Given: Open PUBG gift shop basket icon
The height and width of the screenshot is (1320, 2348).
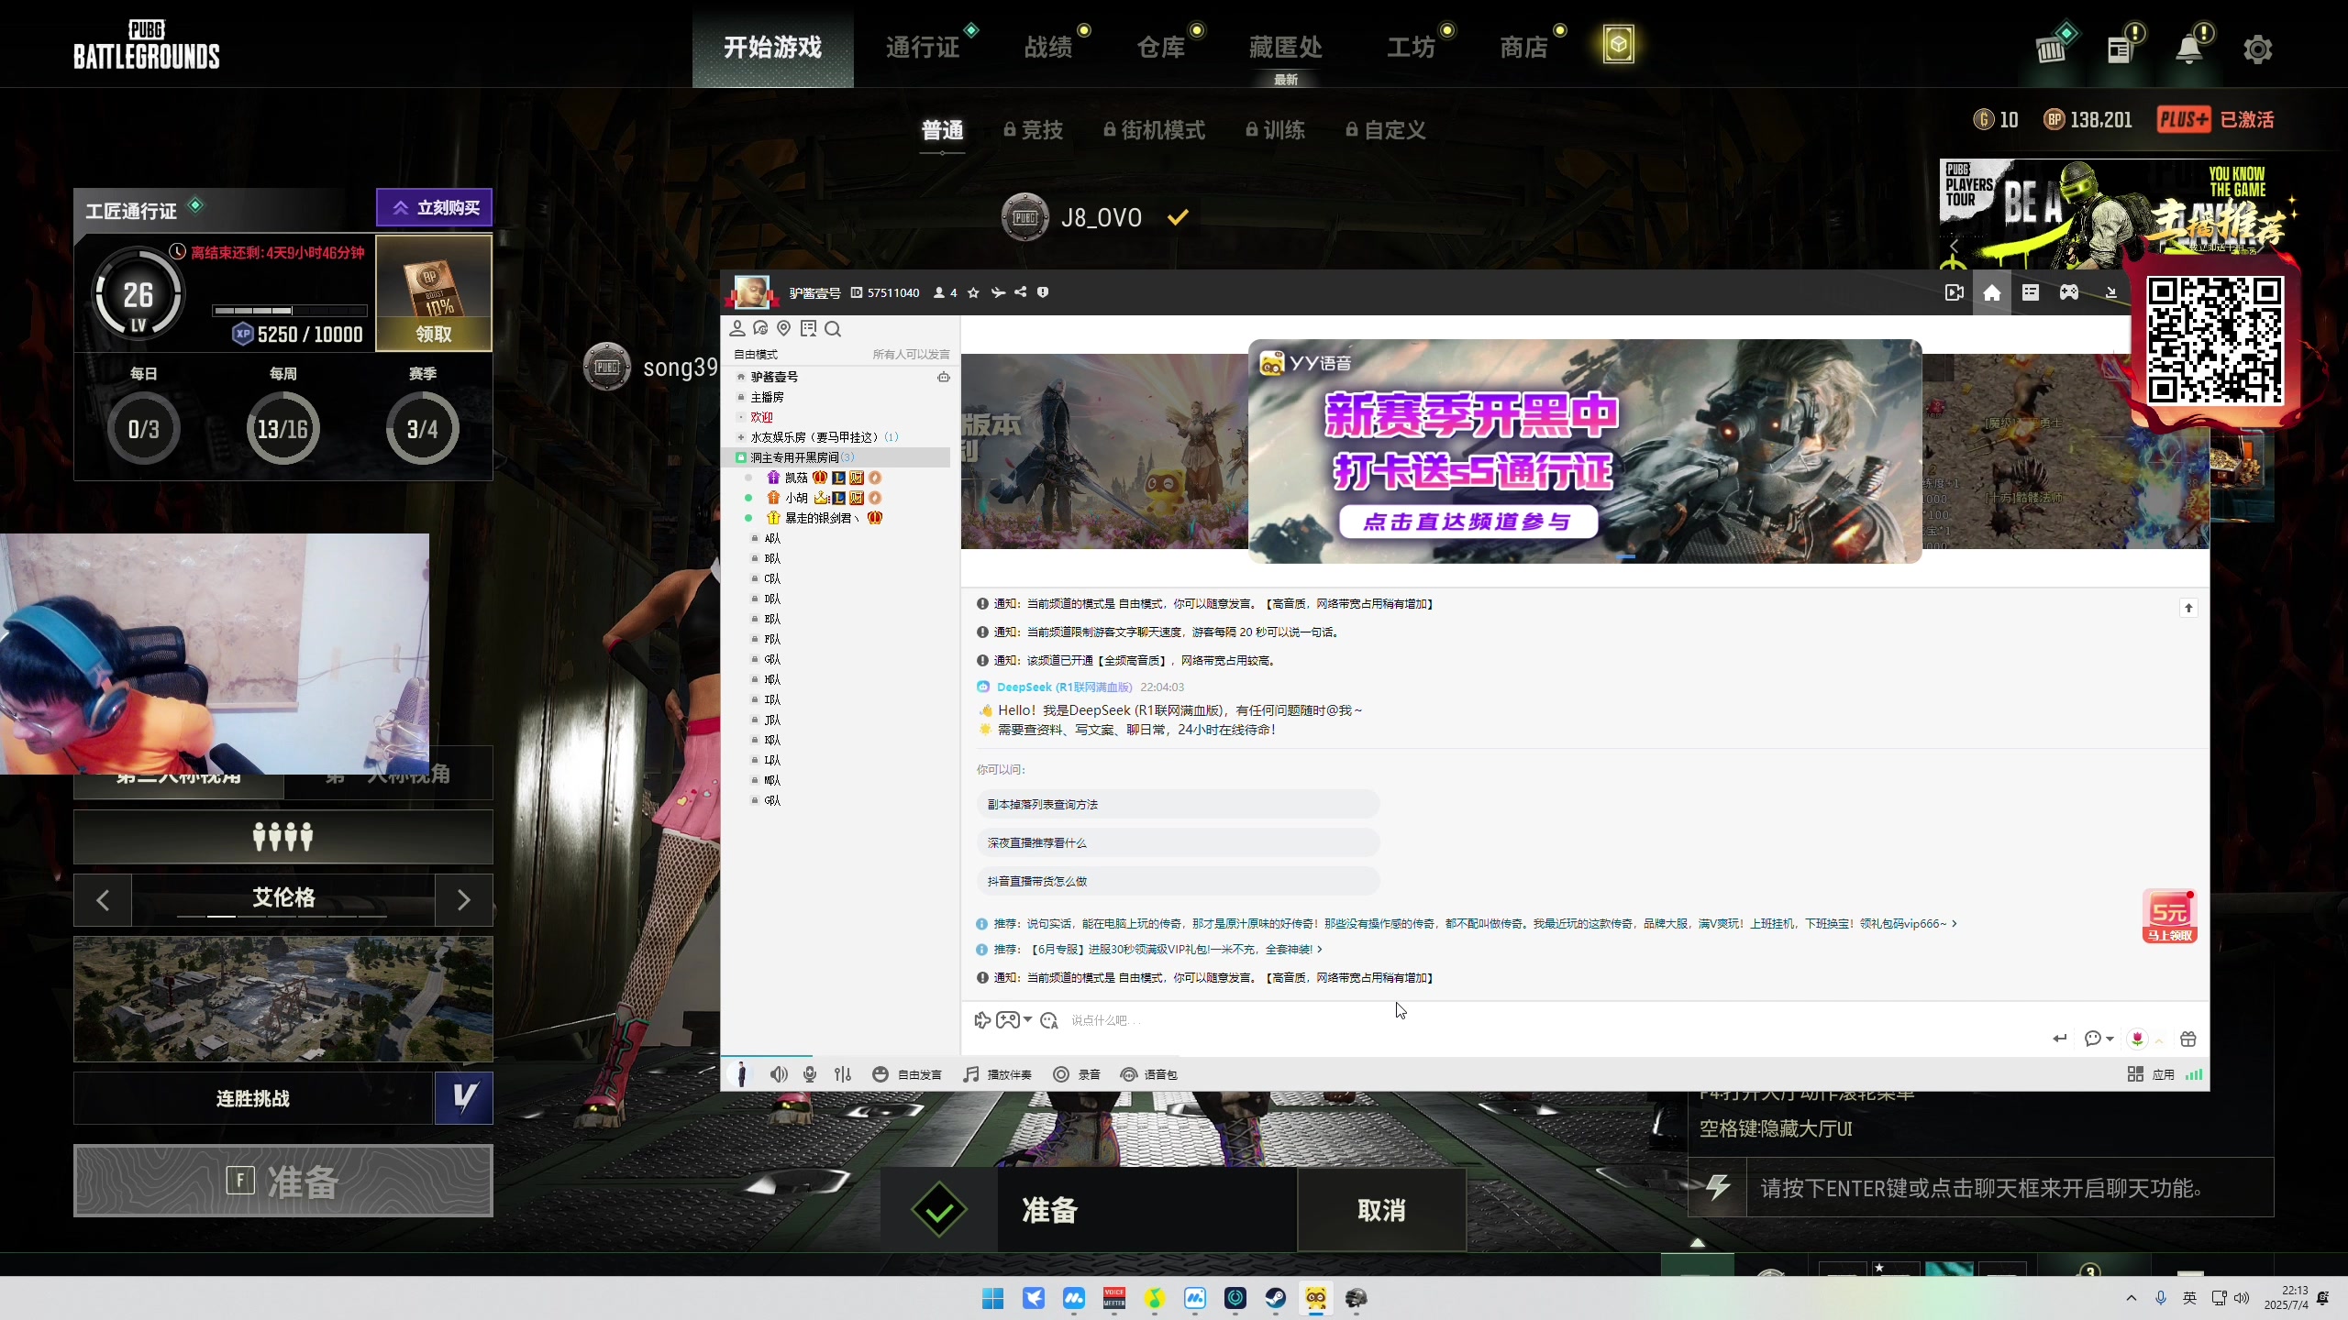Looking at the screenshot, I should click(x=2050, y=49).
